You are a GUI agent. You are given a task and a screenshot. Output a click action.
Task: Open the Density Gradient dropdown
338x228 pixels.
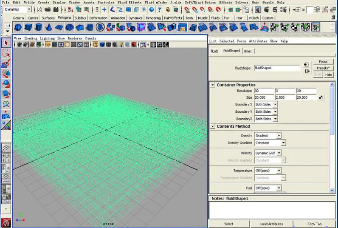coord(283,143)
